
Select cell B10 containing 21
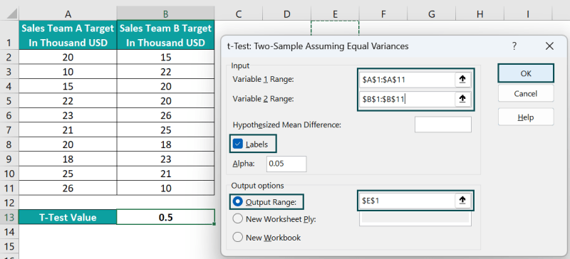(165, 174)
